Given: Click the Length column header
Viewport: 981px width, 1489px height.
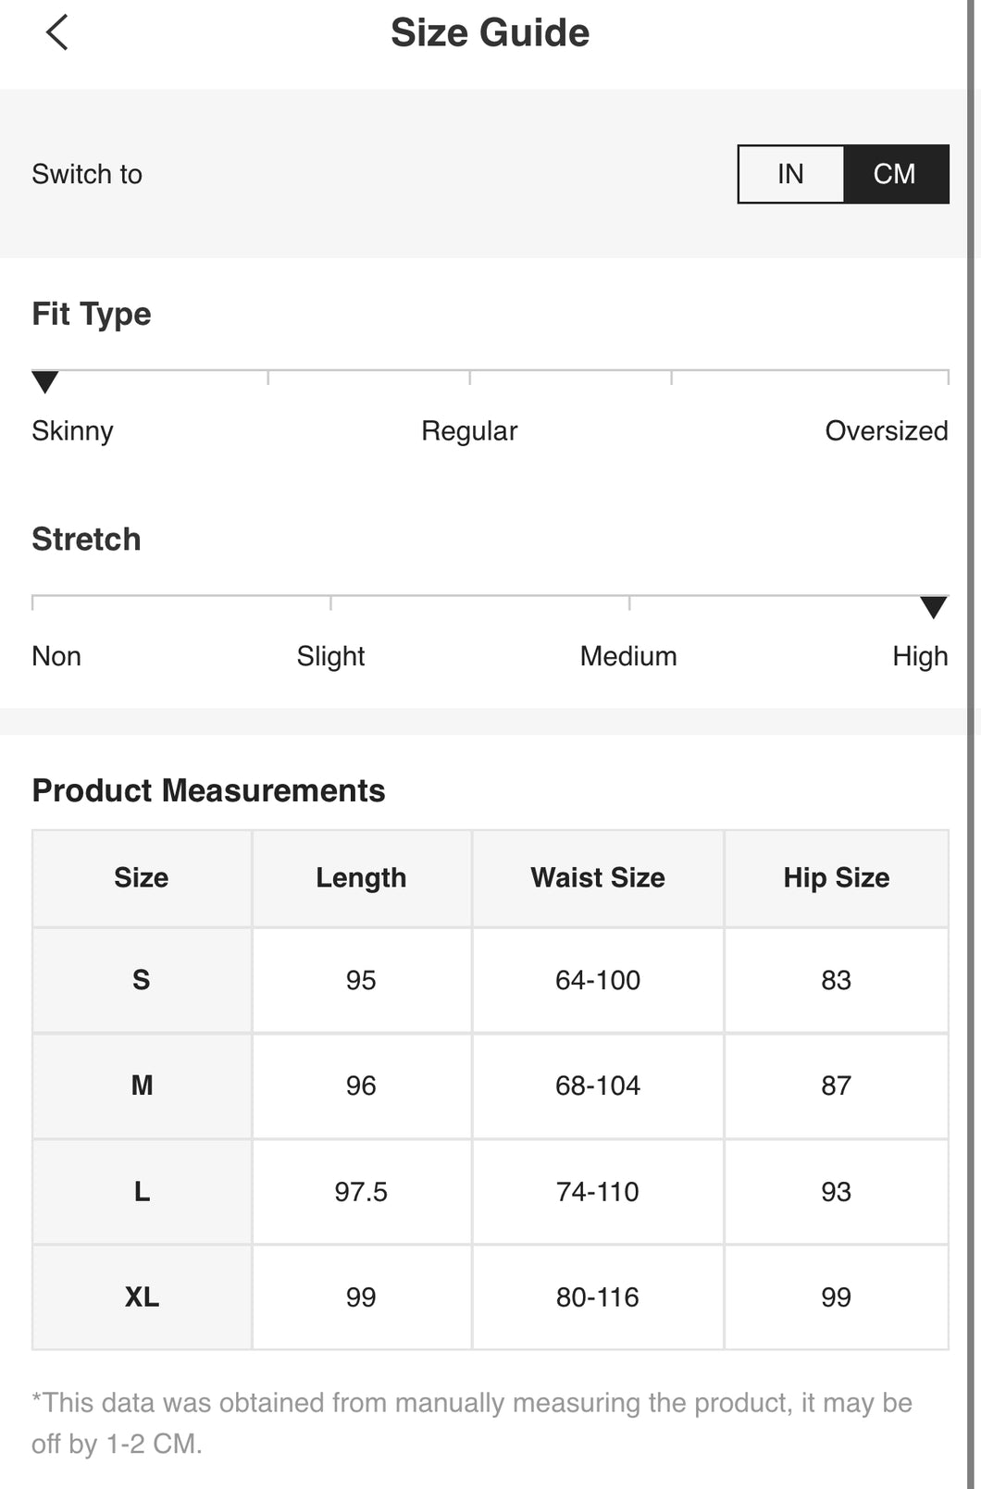Looking at the screenshot, I should pos(361,878).
